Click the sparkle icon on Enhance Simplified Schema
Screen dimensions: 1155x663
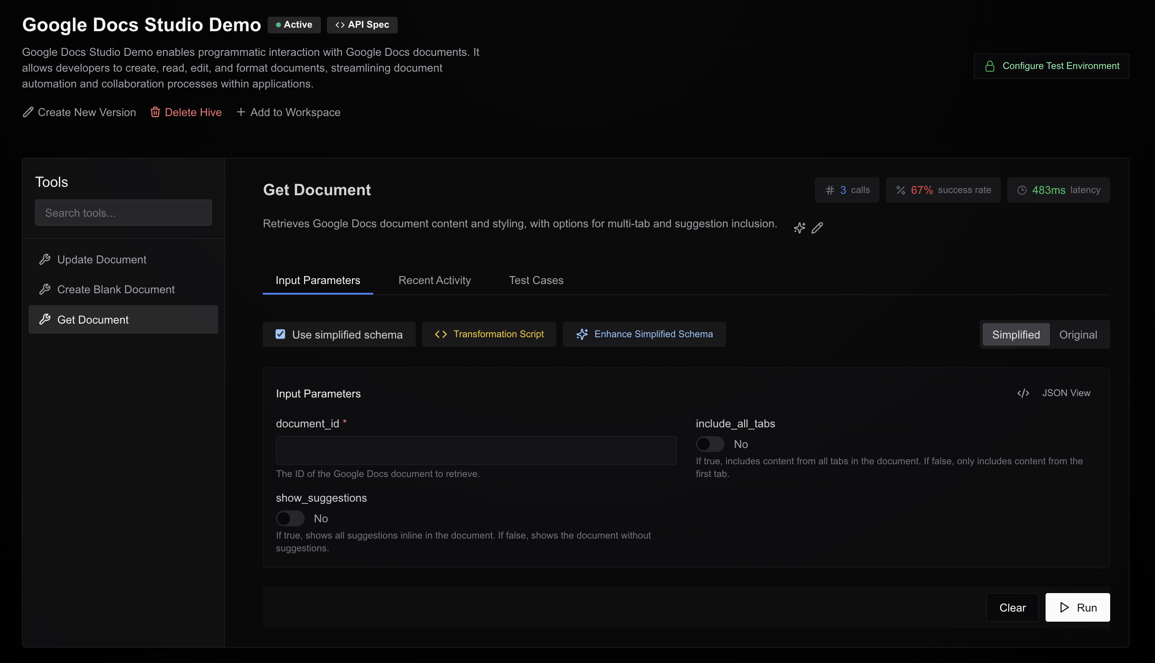pos(581,334)
